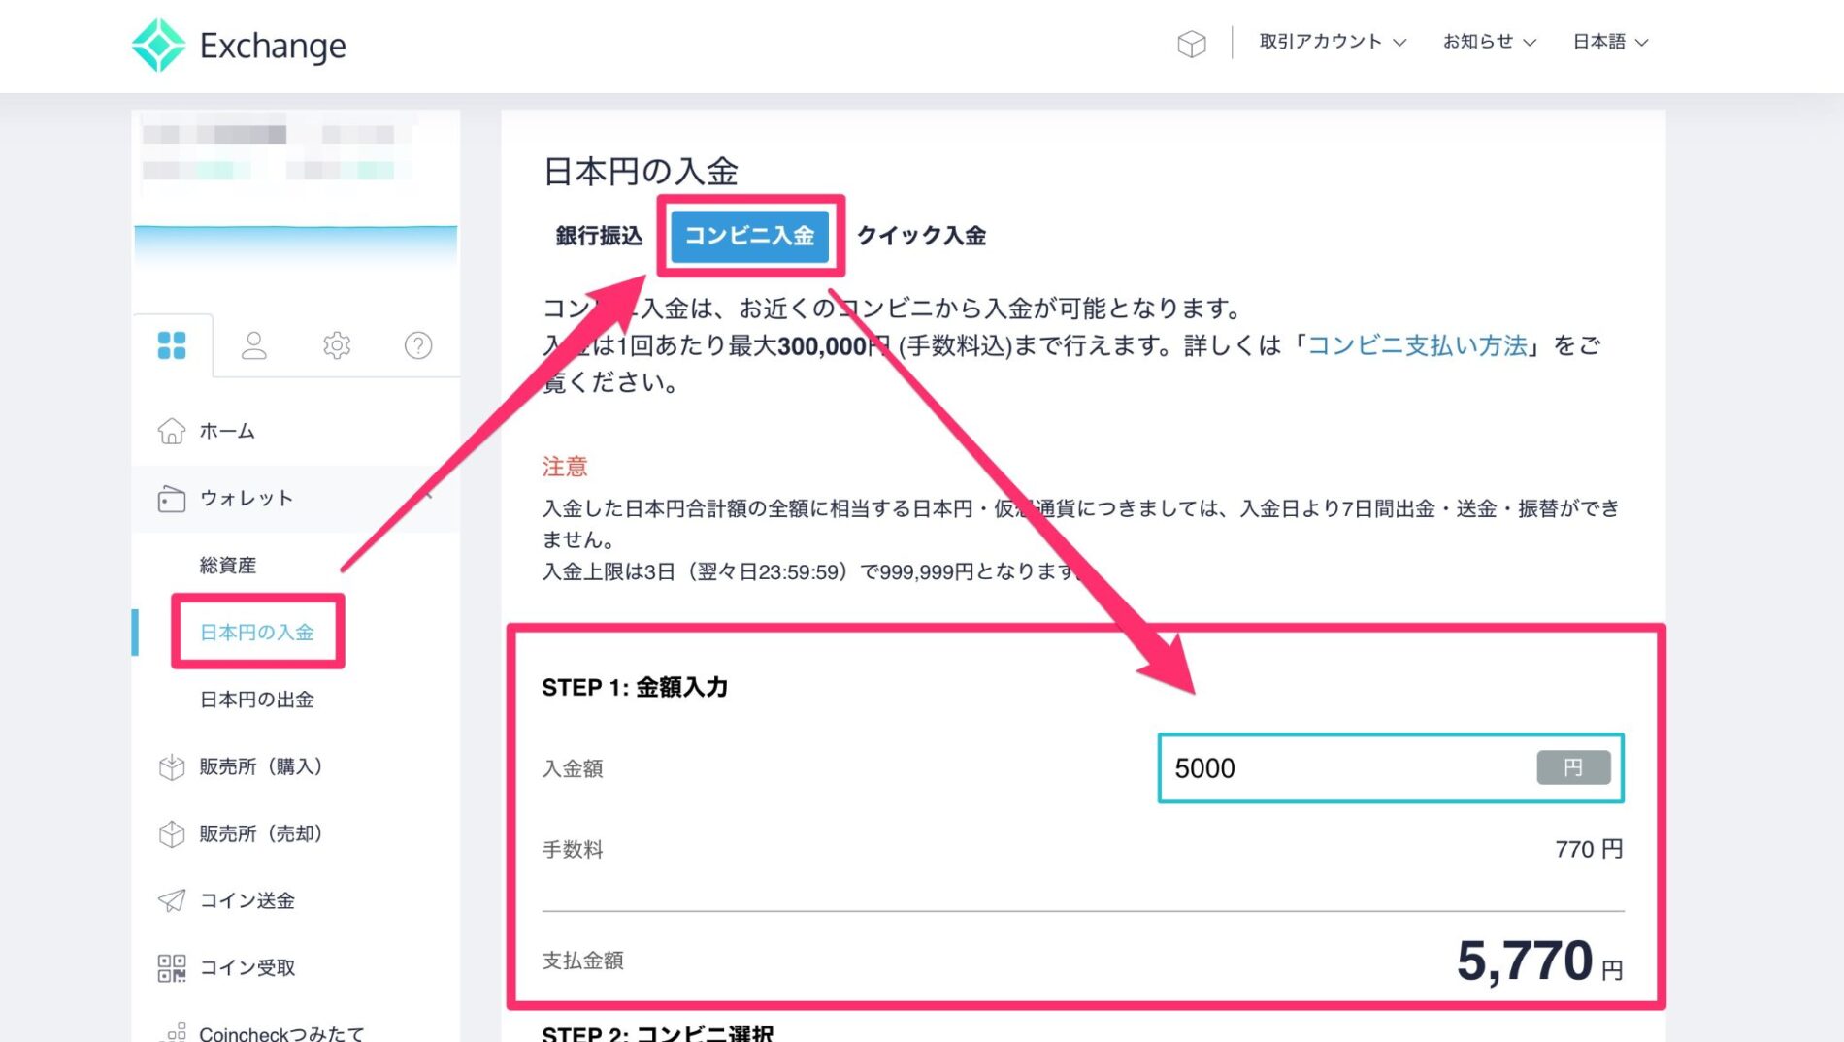This screenshot has height=1042, width=1844.
Task: Switch to the クイック入金 tab
Action: [x=921, y=236]
